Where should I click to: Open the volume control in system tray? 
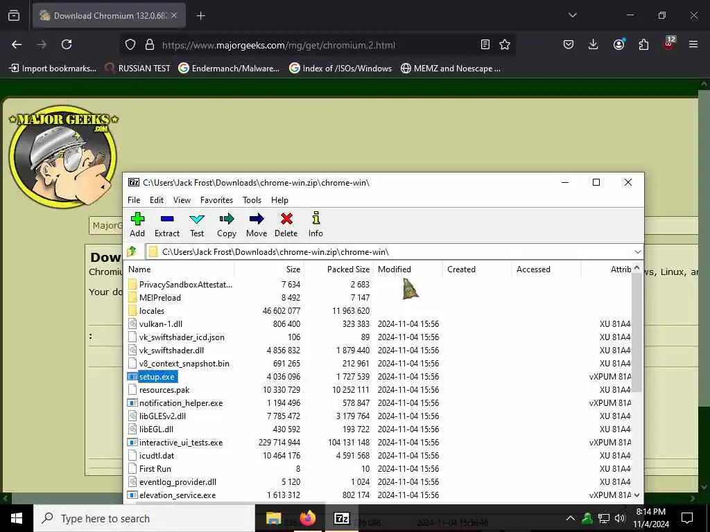tap(620, 518)
